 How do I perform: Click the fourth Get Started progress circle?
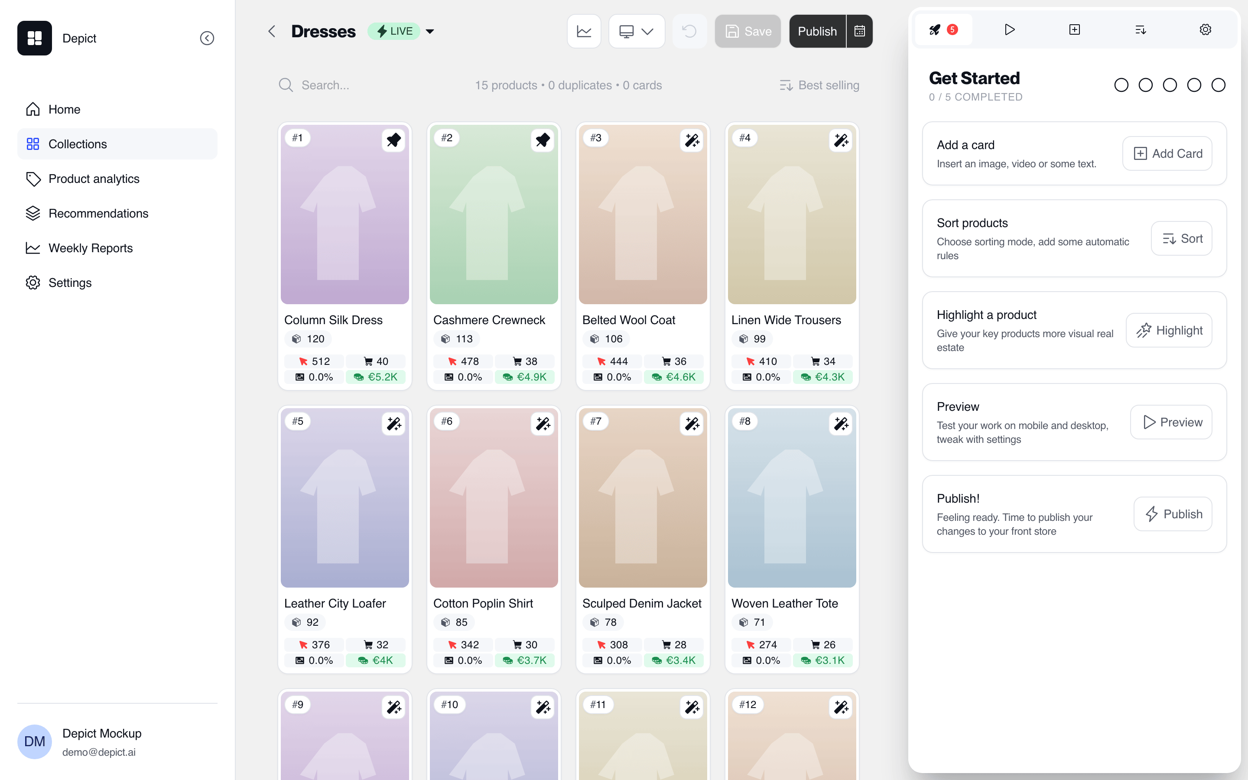tap(1194, 85)
